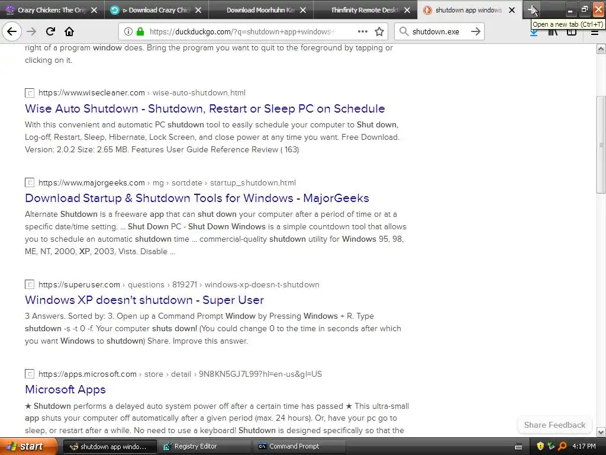This screenshot has width=606, height=455.
Task: Click the majorgeeks favicon placeholder
Action: (30, 182)
